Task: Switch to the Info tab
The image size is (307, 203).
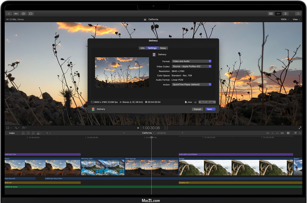Action: click(143, 48)
